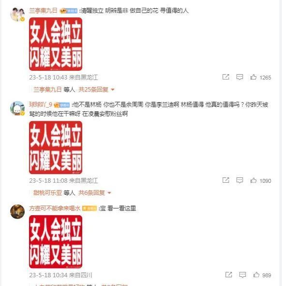Reply to the 球球吖_9 comment
Viewport: 282px width, 286px height.
pyautogui.click(x=239, y=180)
